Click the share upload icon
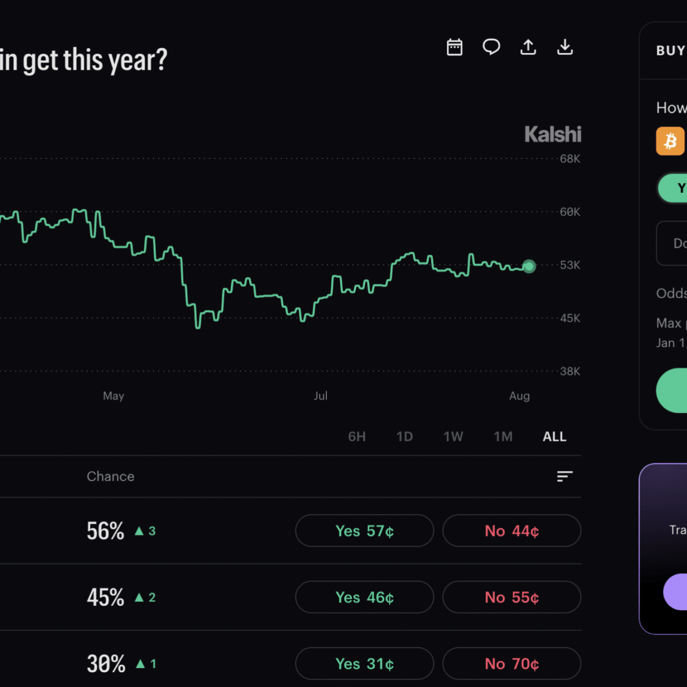The image size is (687, 687). 528,47
